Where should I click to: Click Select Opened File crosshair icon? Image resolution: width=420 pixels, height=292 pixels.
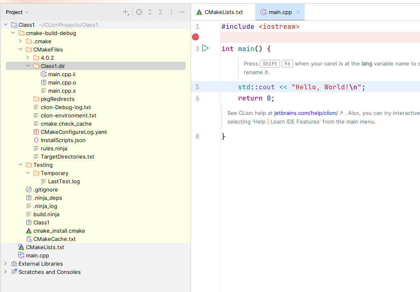coord(139,12)
